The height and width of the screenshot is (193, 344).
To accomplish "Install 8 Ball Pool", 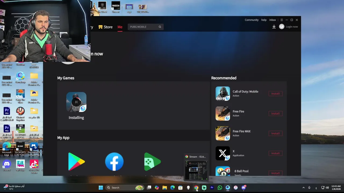I will 275,173.
